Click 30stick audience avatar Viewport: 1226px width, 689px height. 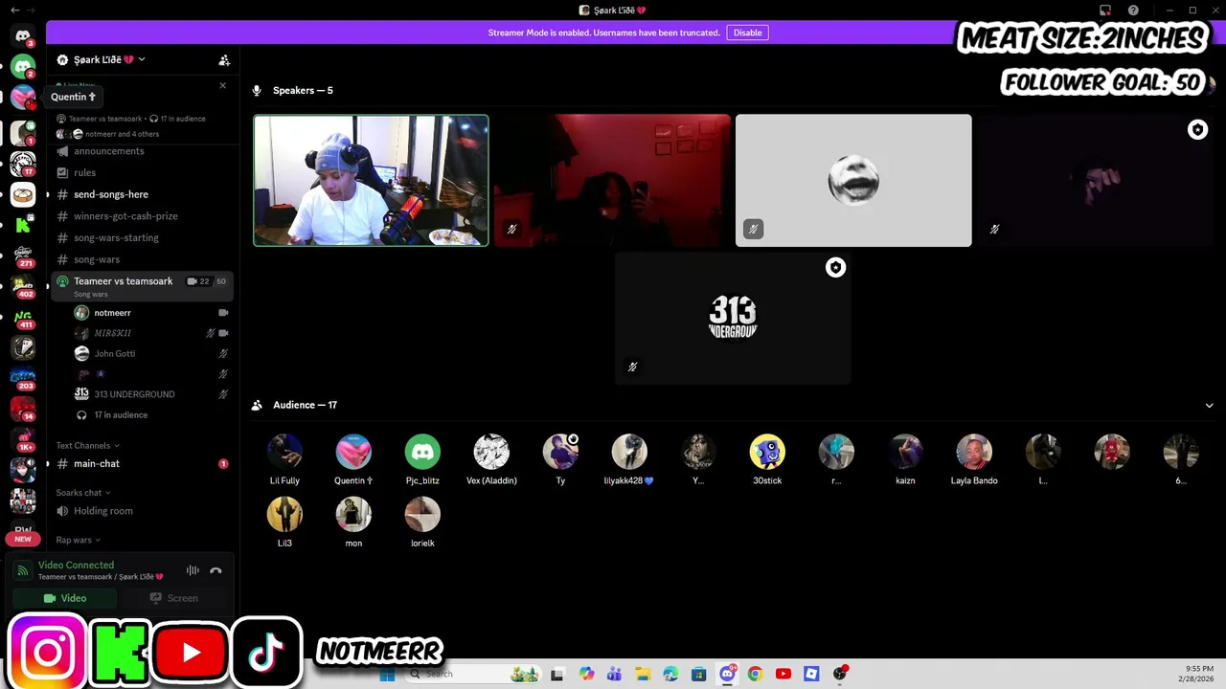pos(767,452)
